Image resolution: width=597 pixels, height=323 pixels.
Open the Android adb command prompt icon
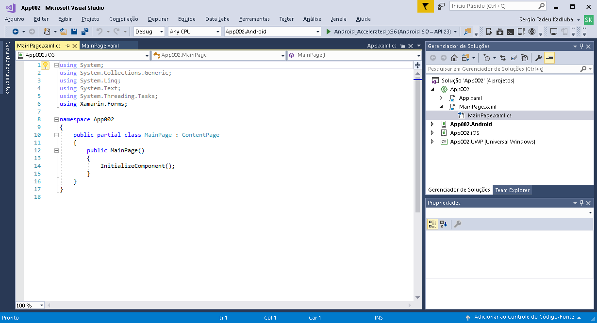[511, 32]
